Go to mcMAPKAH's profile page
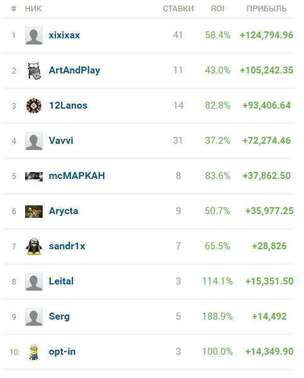Viewport: 304px width, 378px height. tap(77, 176)
